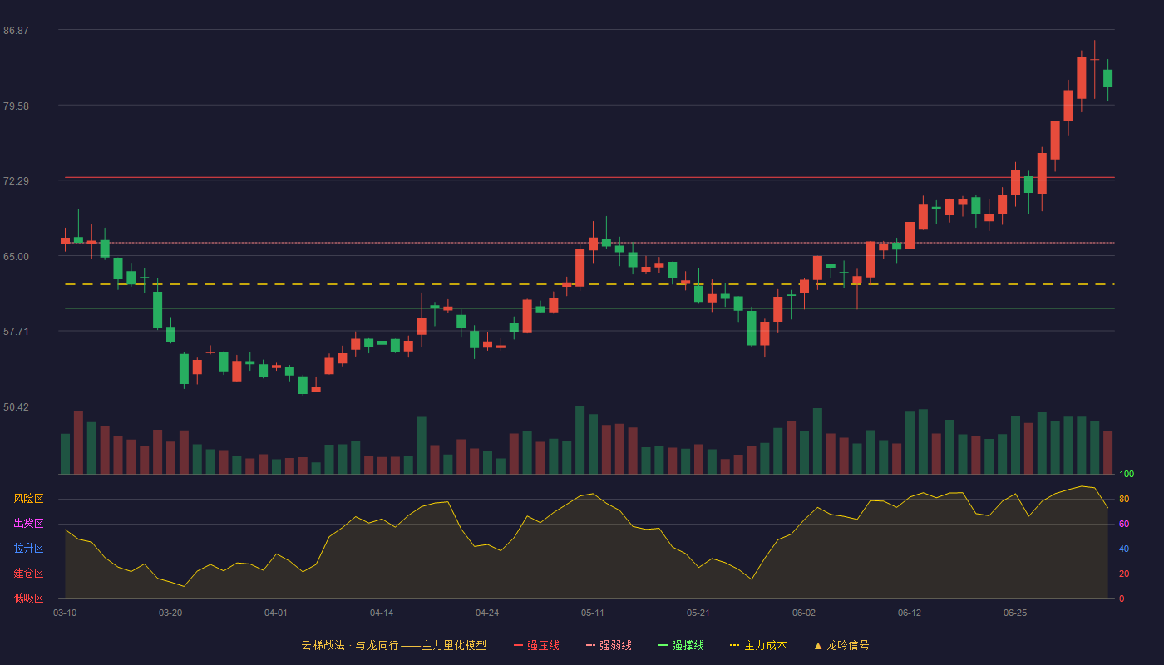1164x665 pixels.
Task: Click the 04-24 date label
Action: click(487, 613)
